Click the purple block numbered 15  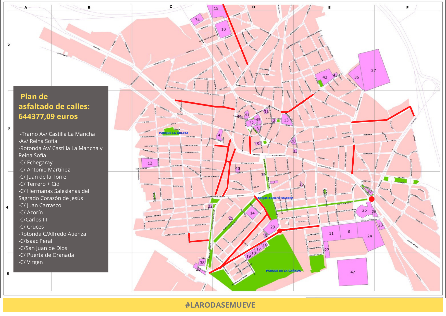pos(216,11)
